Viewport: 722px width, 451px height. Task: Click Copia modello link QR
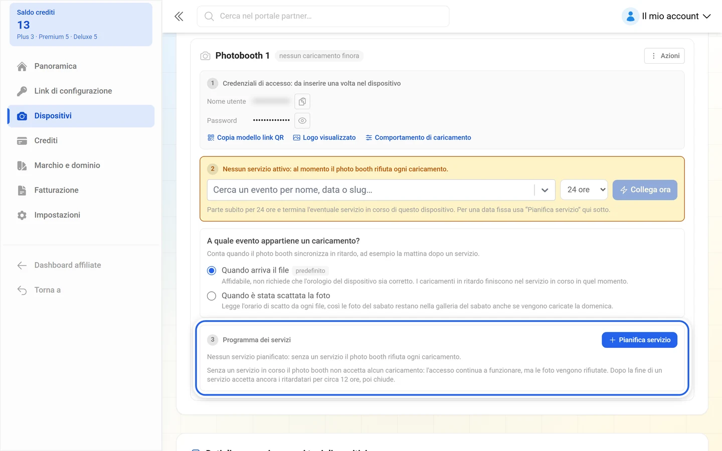246,138
